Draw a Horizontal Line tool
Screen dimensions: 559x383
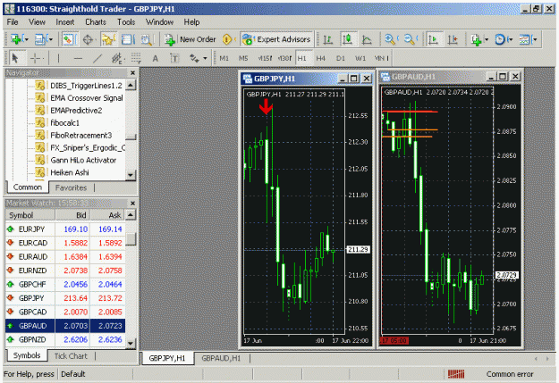[x=78, y=58]
